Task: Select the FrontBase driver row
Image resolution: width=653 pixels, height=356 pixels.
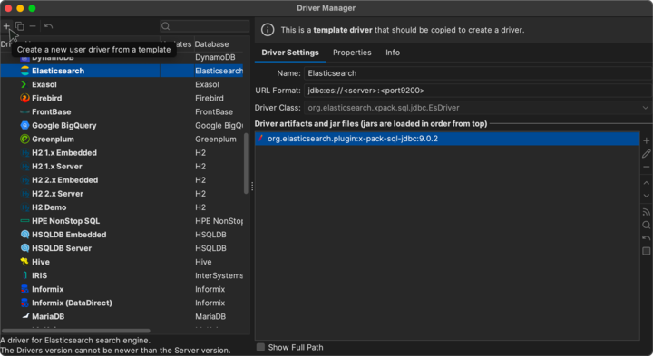Action: pyautogui.click(x=122, y=112)
